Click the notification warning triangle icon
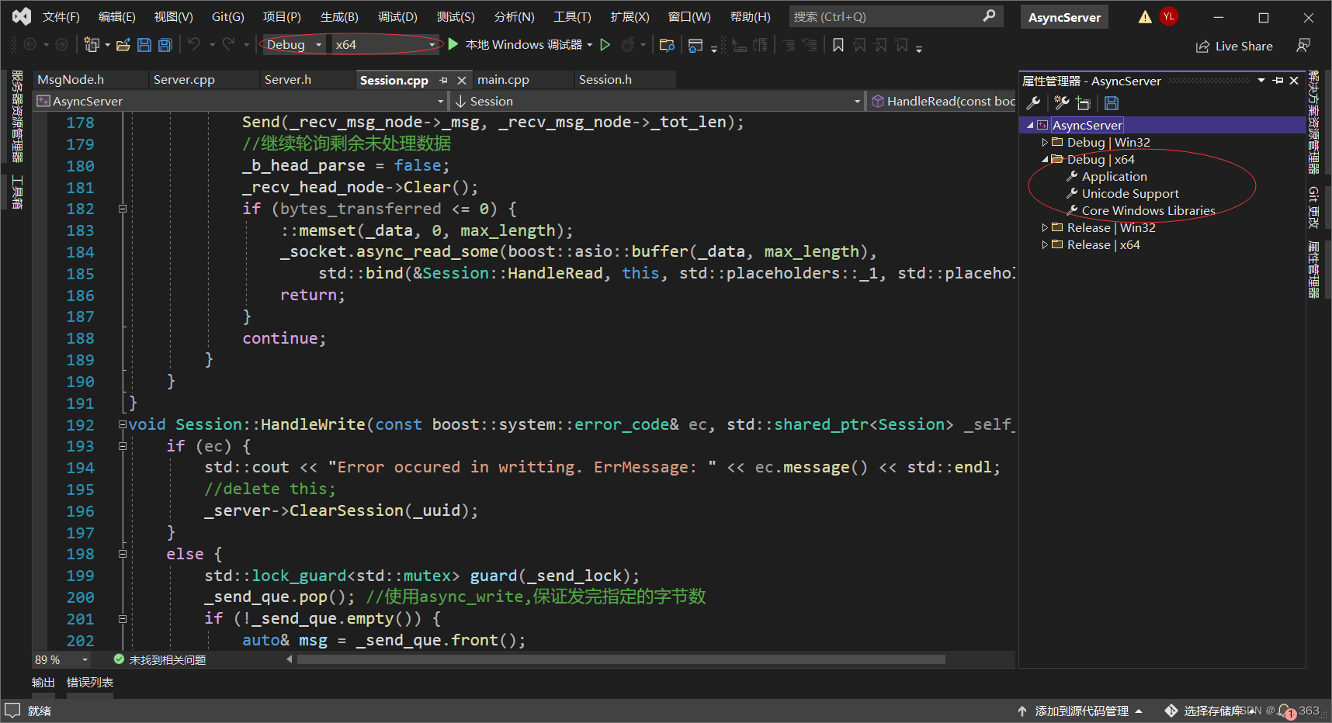 (x=1145, y=17)
